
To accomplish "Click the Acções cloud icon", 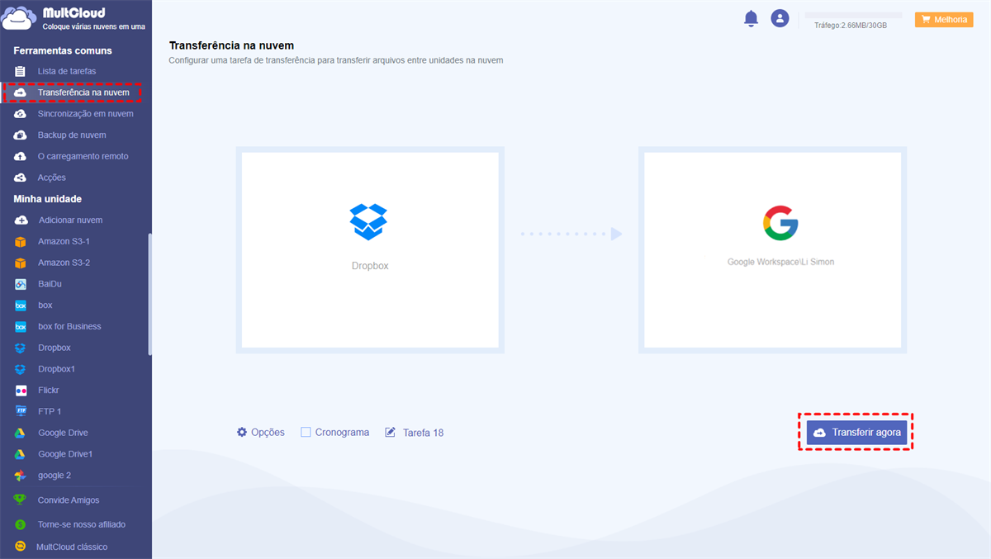I will tap(21, 178).
